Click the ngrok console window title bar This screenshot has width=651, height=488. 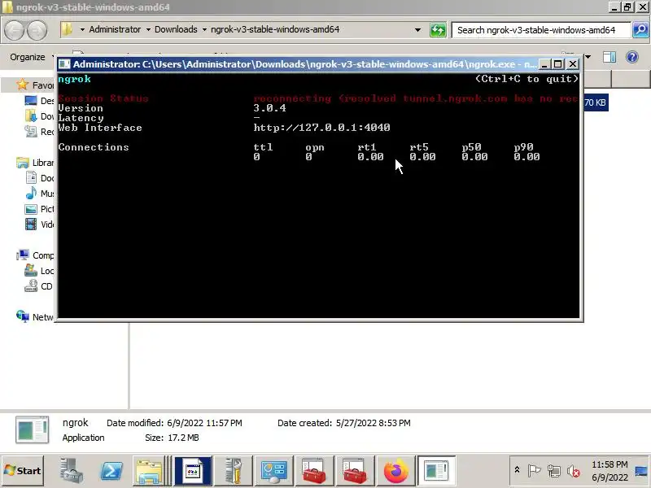point(304,64)
